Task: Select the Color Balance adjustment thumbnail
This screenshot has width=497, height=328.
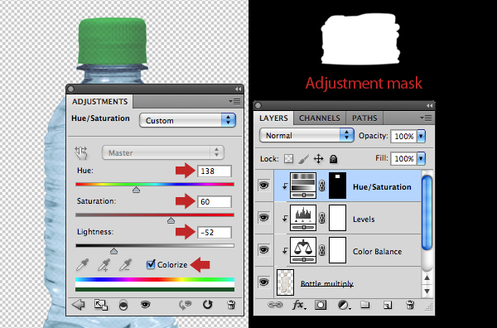Action: (x=303, y=250)
